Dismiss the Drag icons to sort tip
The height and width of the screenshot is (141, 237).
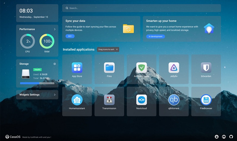click(117, 50)
